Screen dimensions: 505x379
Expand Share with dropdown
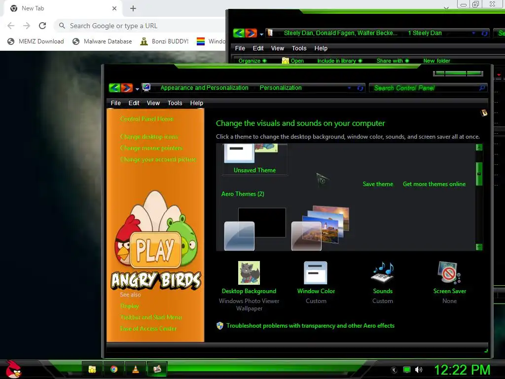(393, 61)
